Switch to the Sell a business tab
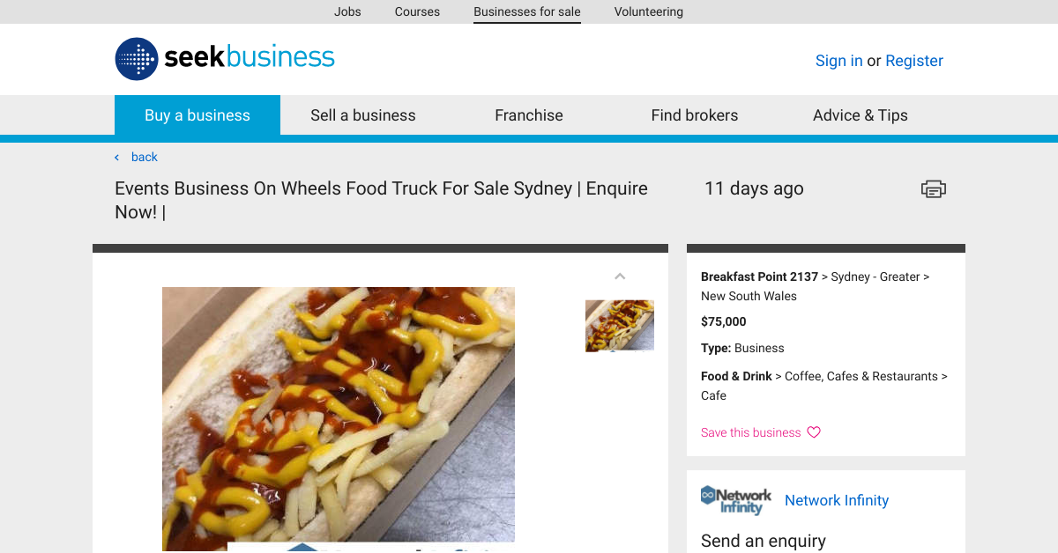 pos(362,114)
